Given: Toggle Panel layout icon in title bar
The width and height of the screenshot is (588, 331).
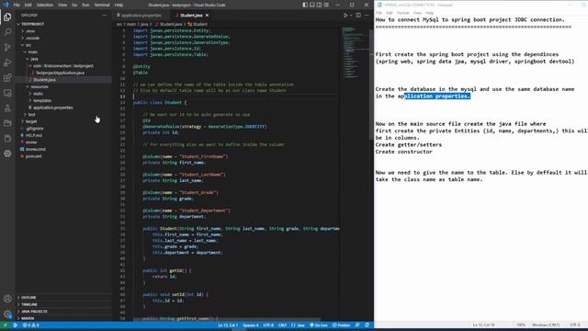Looking at the screenshot, I should 312,5.
